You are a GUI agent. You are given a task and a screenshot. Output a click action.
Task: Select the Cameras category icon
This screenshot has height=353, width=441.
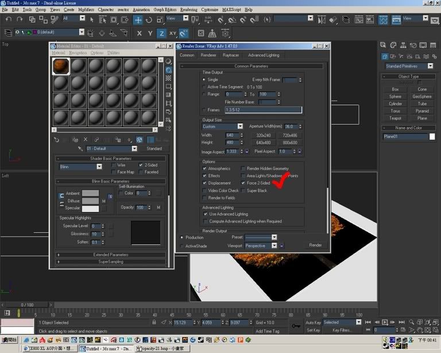pyautogui.click(x=409, y=56)
